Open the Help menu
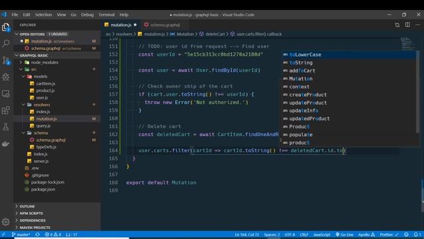424x239 pixels. point(124,15)
